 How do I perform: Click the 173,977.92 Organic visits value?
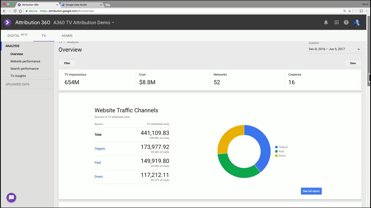click(155, 147)
